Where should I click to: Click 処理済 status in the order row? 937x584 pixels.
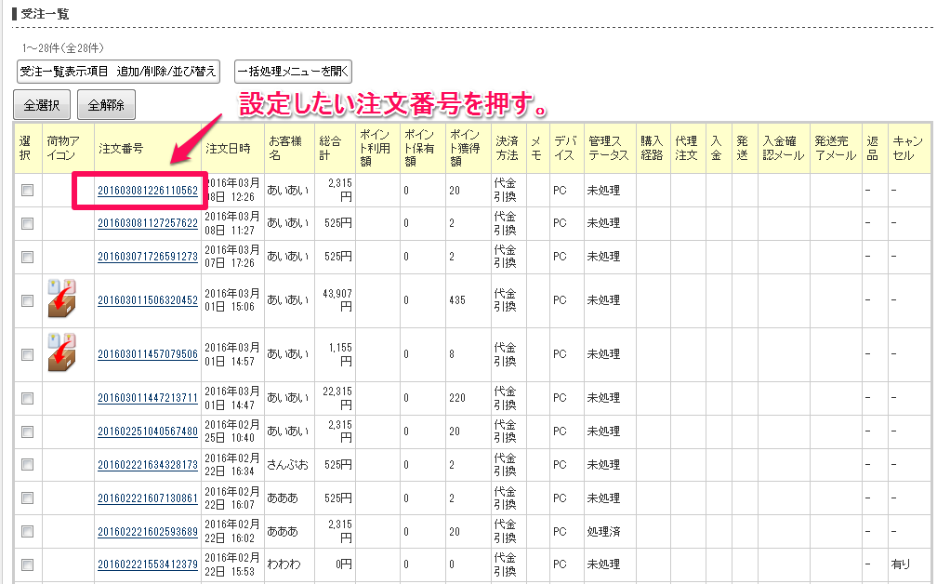coord(603,531)
